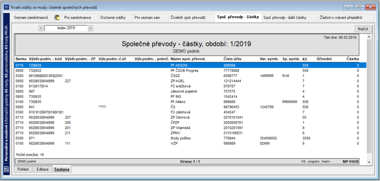Click the DDMM variable symbol cell

[265, 143]
